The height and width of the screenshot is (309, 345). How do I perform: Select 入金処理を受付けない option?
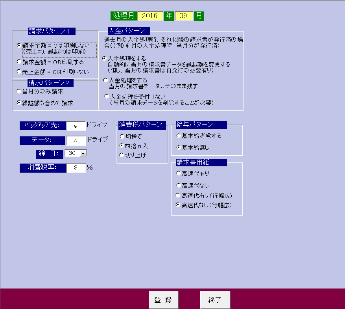[x=107, y=96]
